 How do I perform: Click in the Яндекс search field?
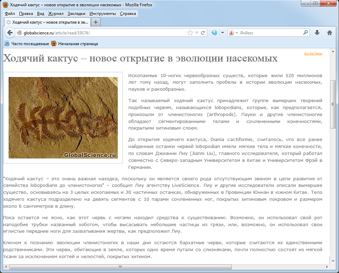point(271,33)
